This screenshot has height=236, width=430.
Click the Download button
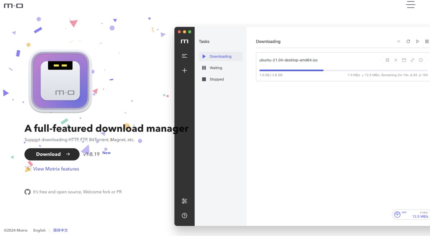point(52,154)
